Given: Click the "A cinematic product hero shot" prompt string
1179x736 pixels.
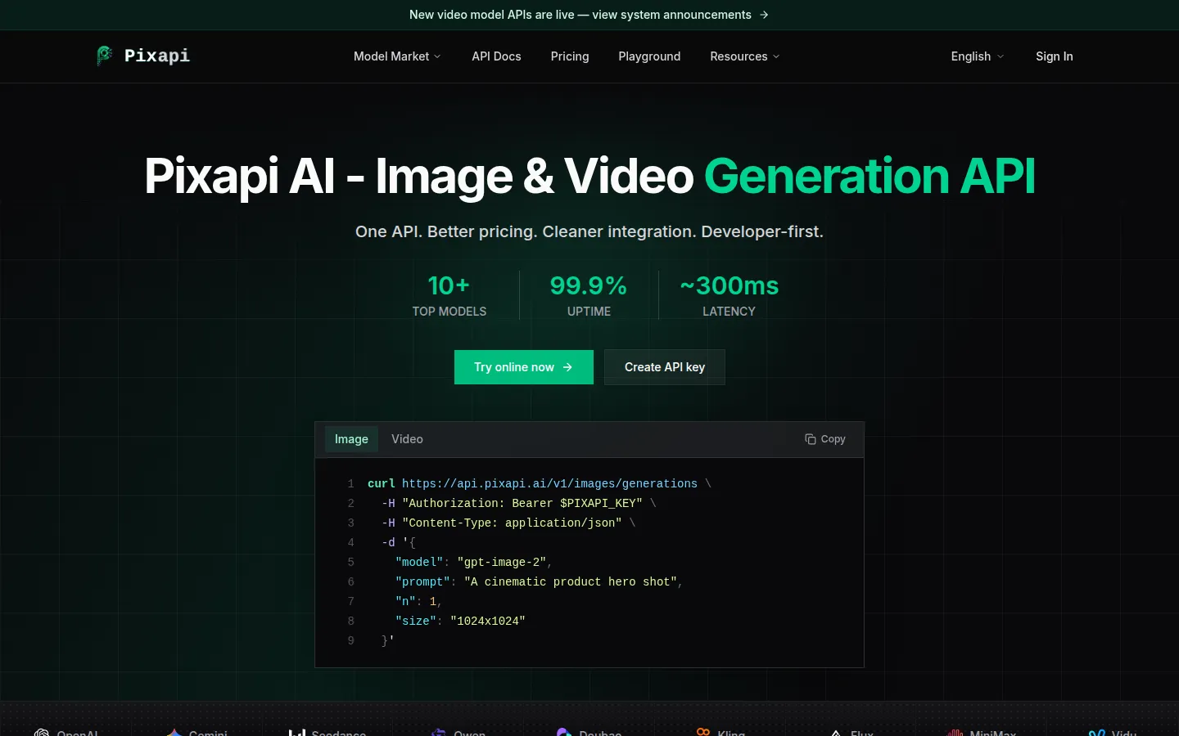Looking at the screenshot, I should coord(571,582).
